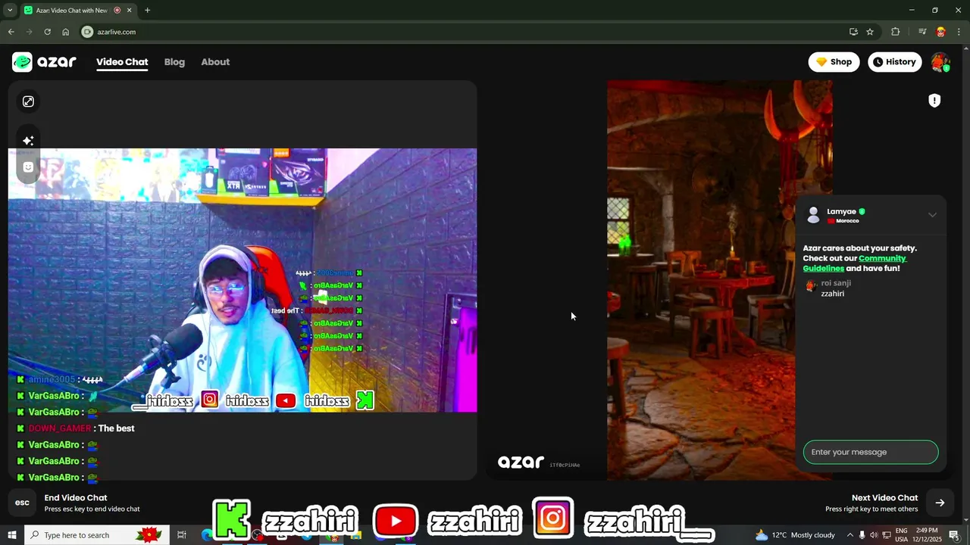Show hidden system tray icons
The height and width of the screenshot is (545, 970).
click(850, 535)
